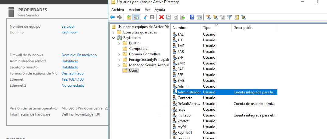This screenshot has width=327, height=139.
Task: Open the Ver menu
Action: (x=147, y=10)
